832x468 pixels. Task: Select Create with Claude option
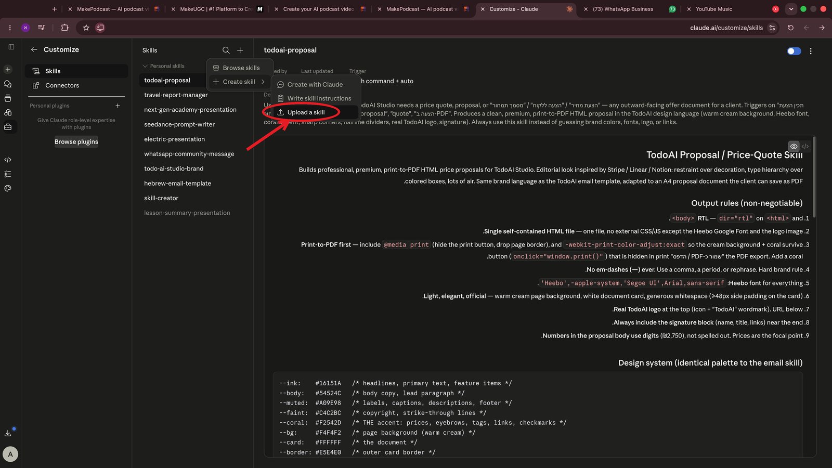tap(315, 84)
